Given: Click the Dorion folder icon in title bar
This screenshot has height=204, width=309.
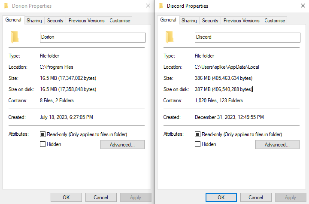Looking at the screenshot, I should point(6,6).
